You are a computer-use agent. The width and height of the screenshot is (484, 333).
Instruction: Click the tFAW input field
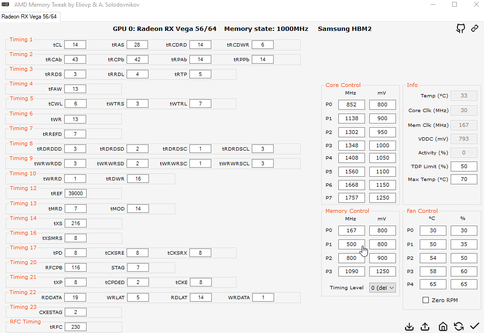[75, 89]
